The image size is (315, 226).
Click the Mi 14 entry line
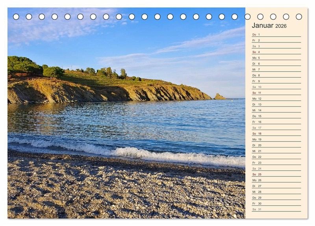(x=276, y=110)
